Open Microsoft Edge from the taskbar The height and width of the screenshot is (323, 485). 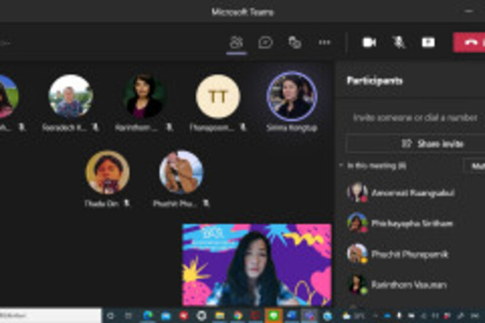147,316
